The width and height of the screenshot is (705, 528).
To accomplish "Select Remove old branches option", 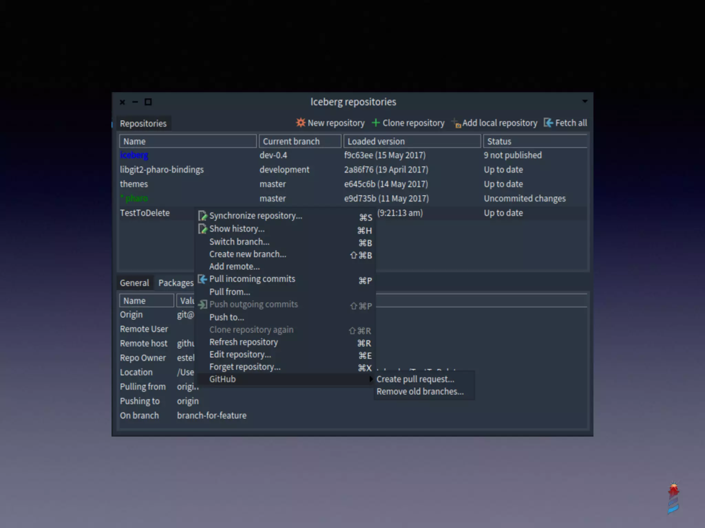I will point(420,392).
